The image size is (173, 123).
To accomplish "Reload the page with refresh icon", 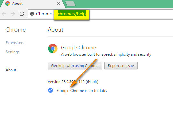I will 22,14.
